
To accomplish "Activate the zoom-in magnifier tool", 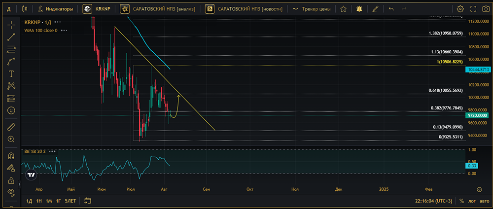I will click(11, 139).
